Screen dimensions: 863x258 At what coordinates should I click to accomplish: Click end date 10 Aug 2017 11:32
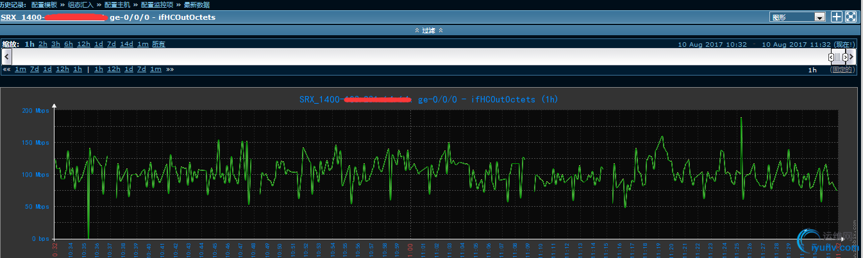(797, 44)
